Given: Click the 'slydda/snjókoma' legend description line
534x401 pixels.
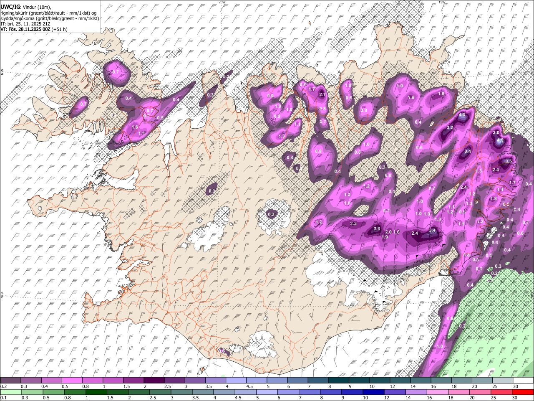Looking at the screenshot, I should tap(50, 18).
